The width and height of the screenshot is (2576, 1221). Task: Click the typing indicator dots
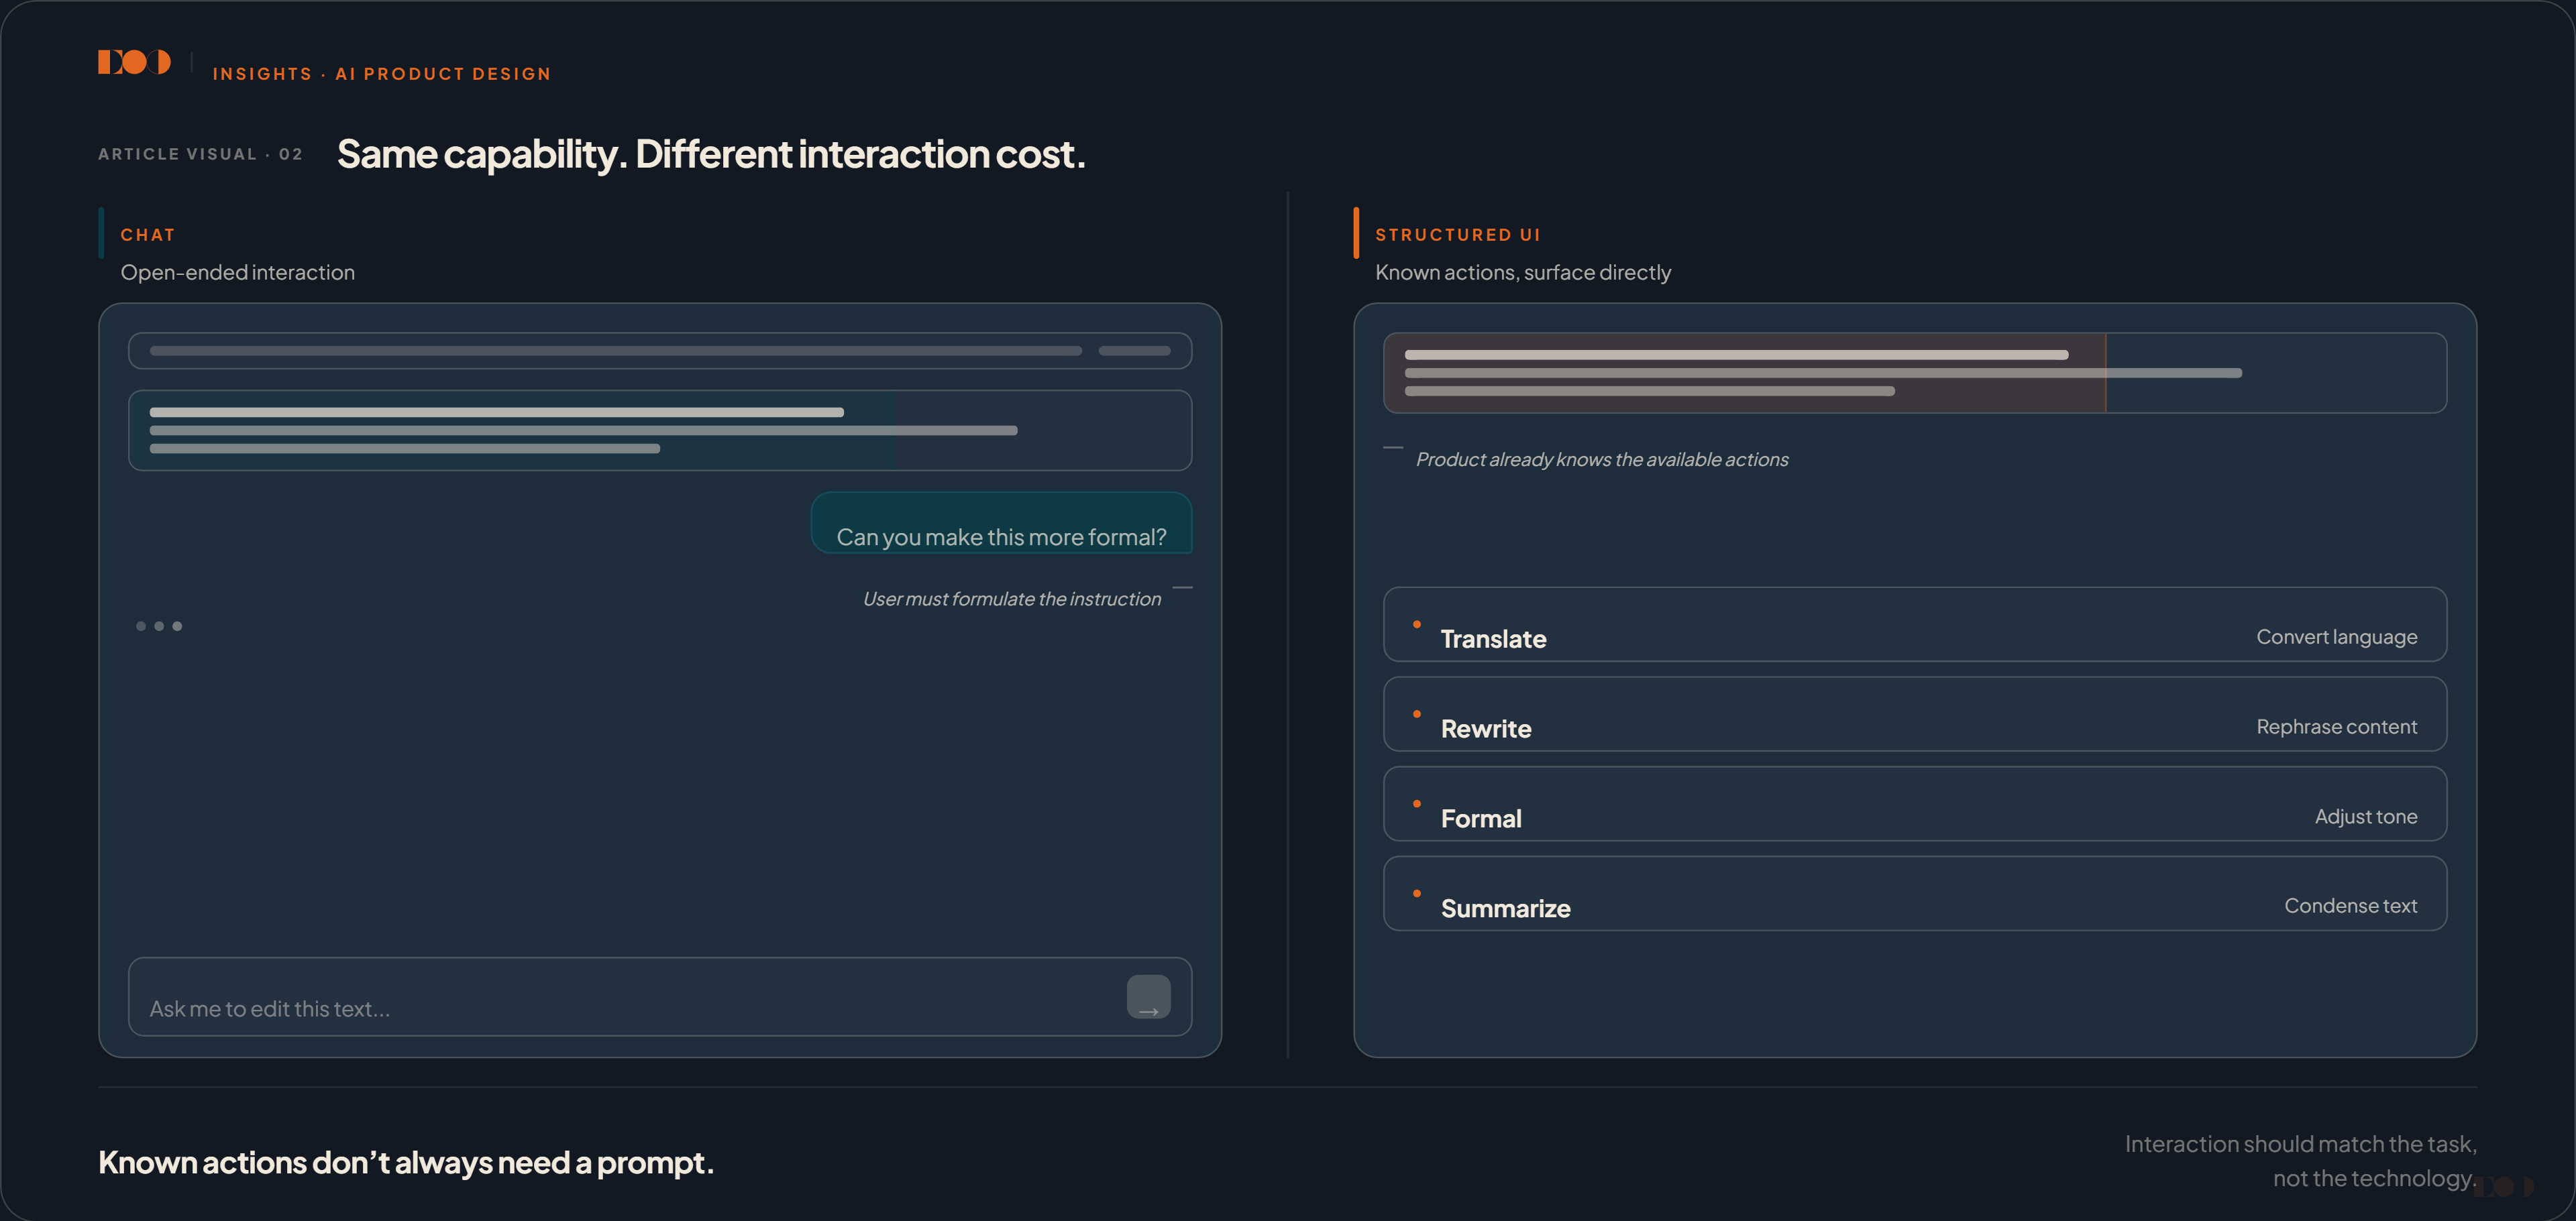[x=159, y=626]
